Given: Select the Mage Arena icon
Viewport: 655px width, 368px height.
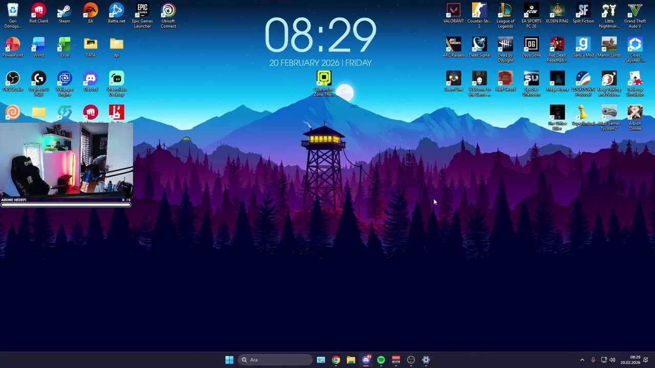Looking at the screenshot, I should pyautogui.click(x=557, y=82).
